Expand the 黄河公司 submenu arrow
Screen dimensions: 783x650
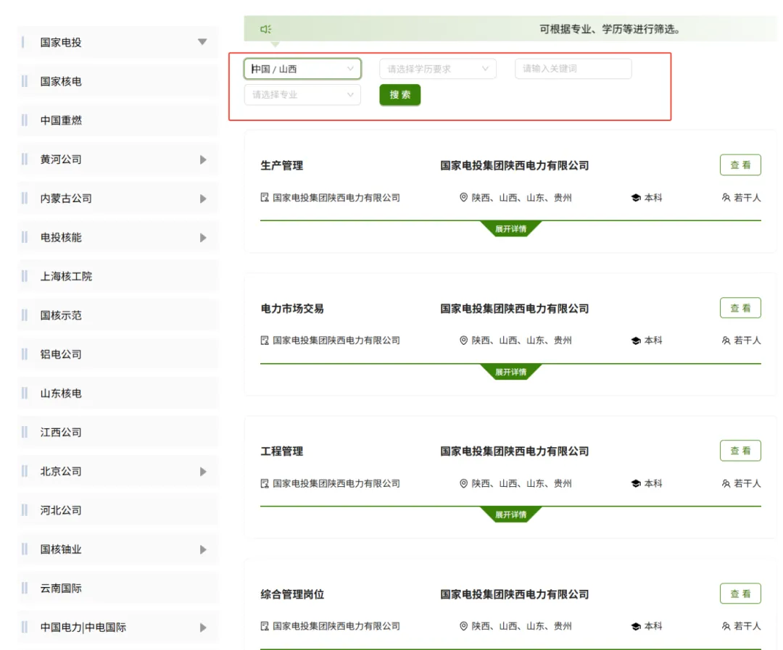coord(203,159)
